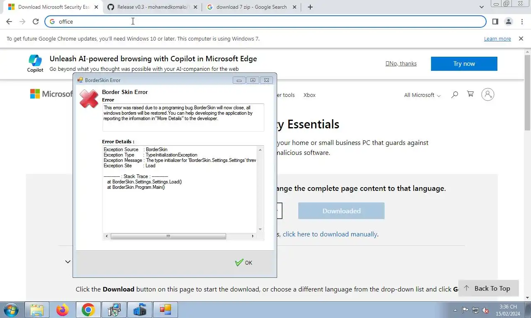Launch Firefox from the taskbar
531x318 pixels.
(63, 310)
